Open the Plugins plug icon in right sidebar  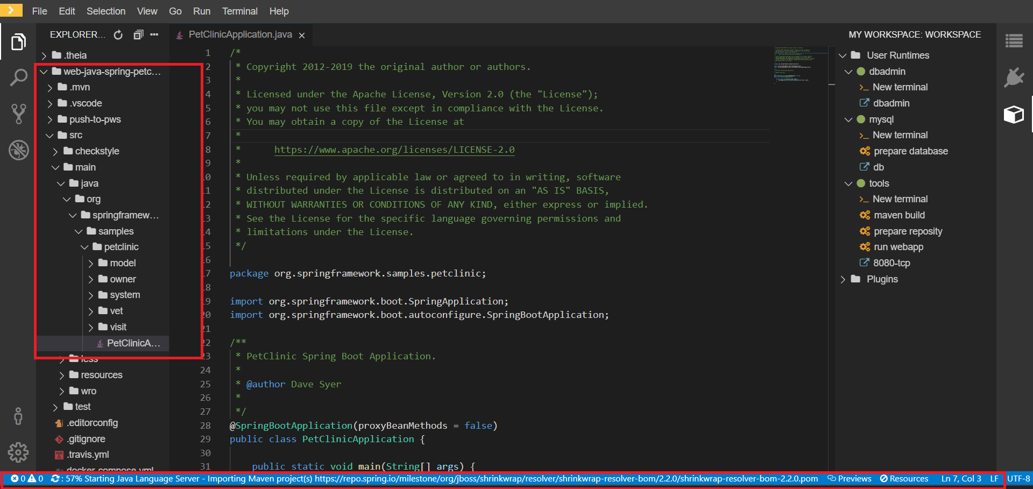(1014, 77)
